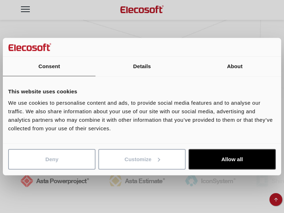Click the 'This website uses cookies' heading
Image resolution: width=284 pixels, height=213 pixels.
tap(43, 91)
